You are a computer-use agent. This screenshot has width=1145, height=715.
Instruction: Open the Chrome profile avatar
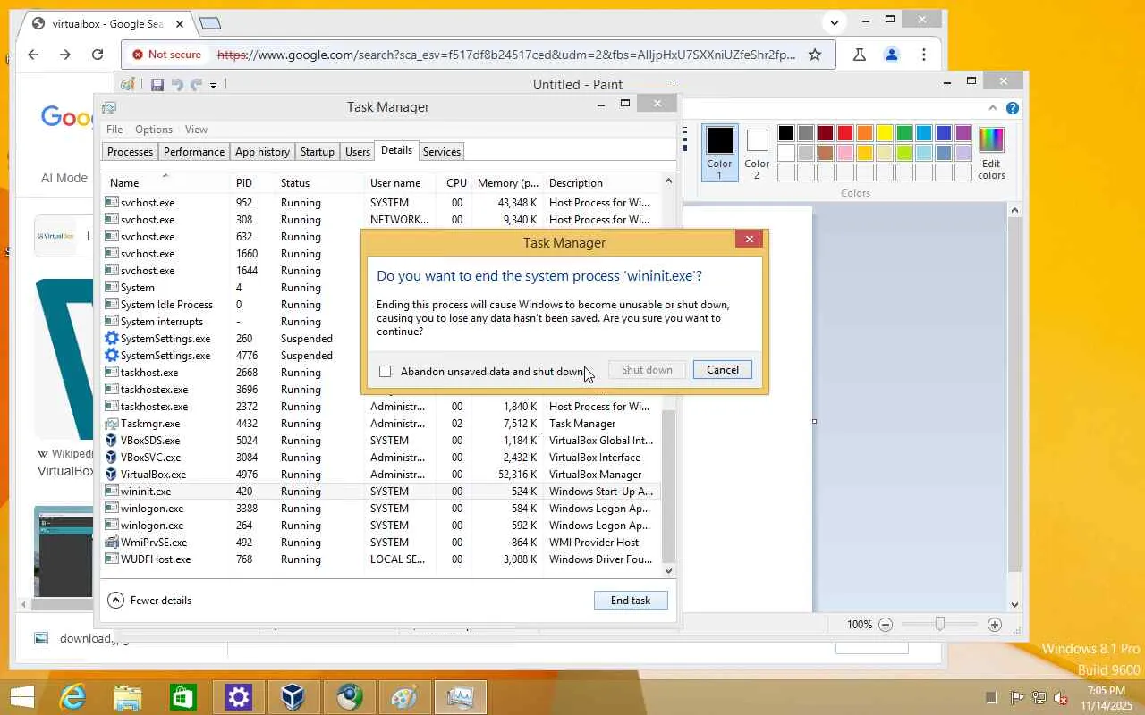click(x=892, y=55)
